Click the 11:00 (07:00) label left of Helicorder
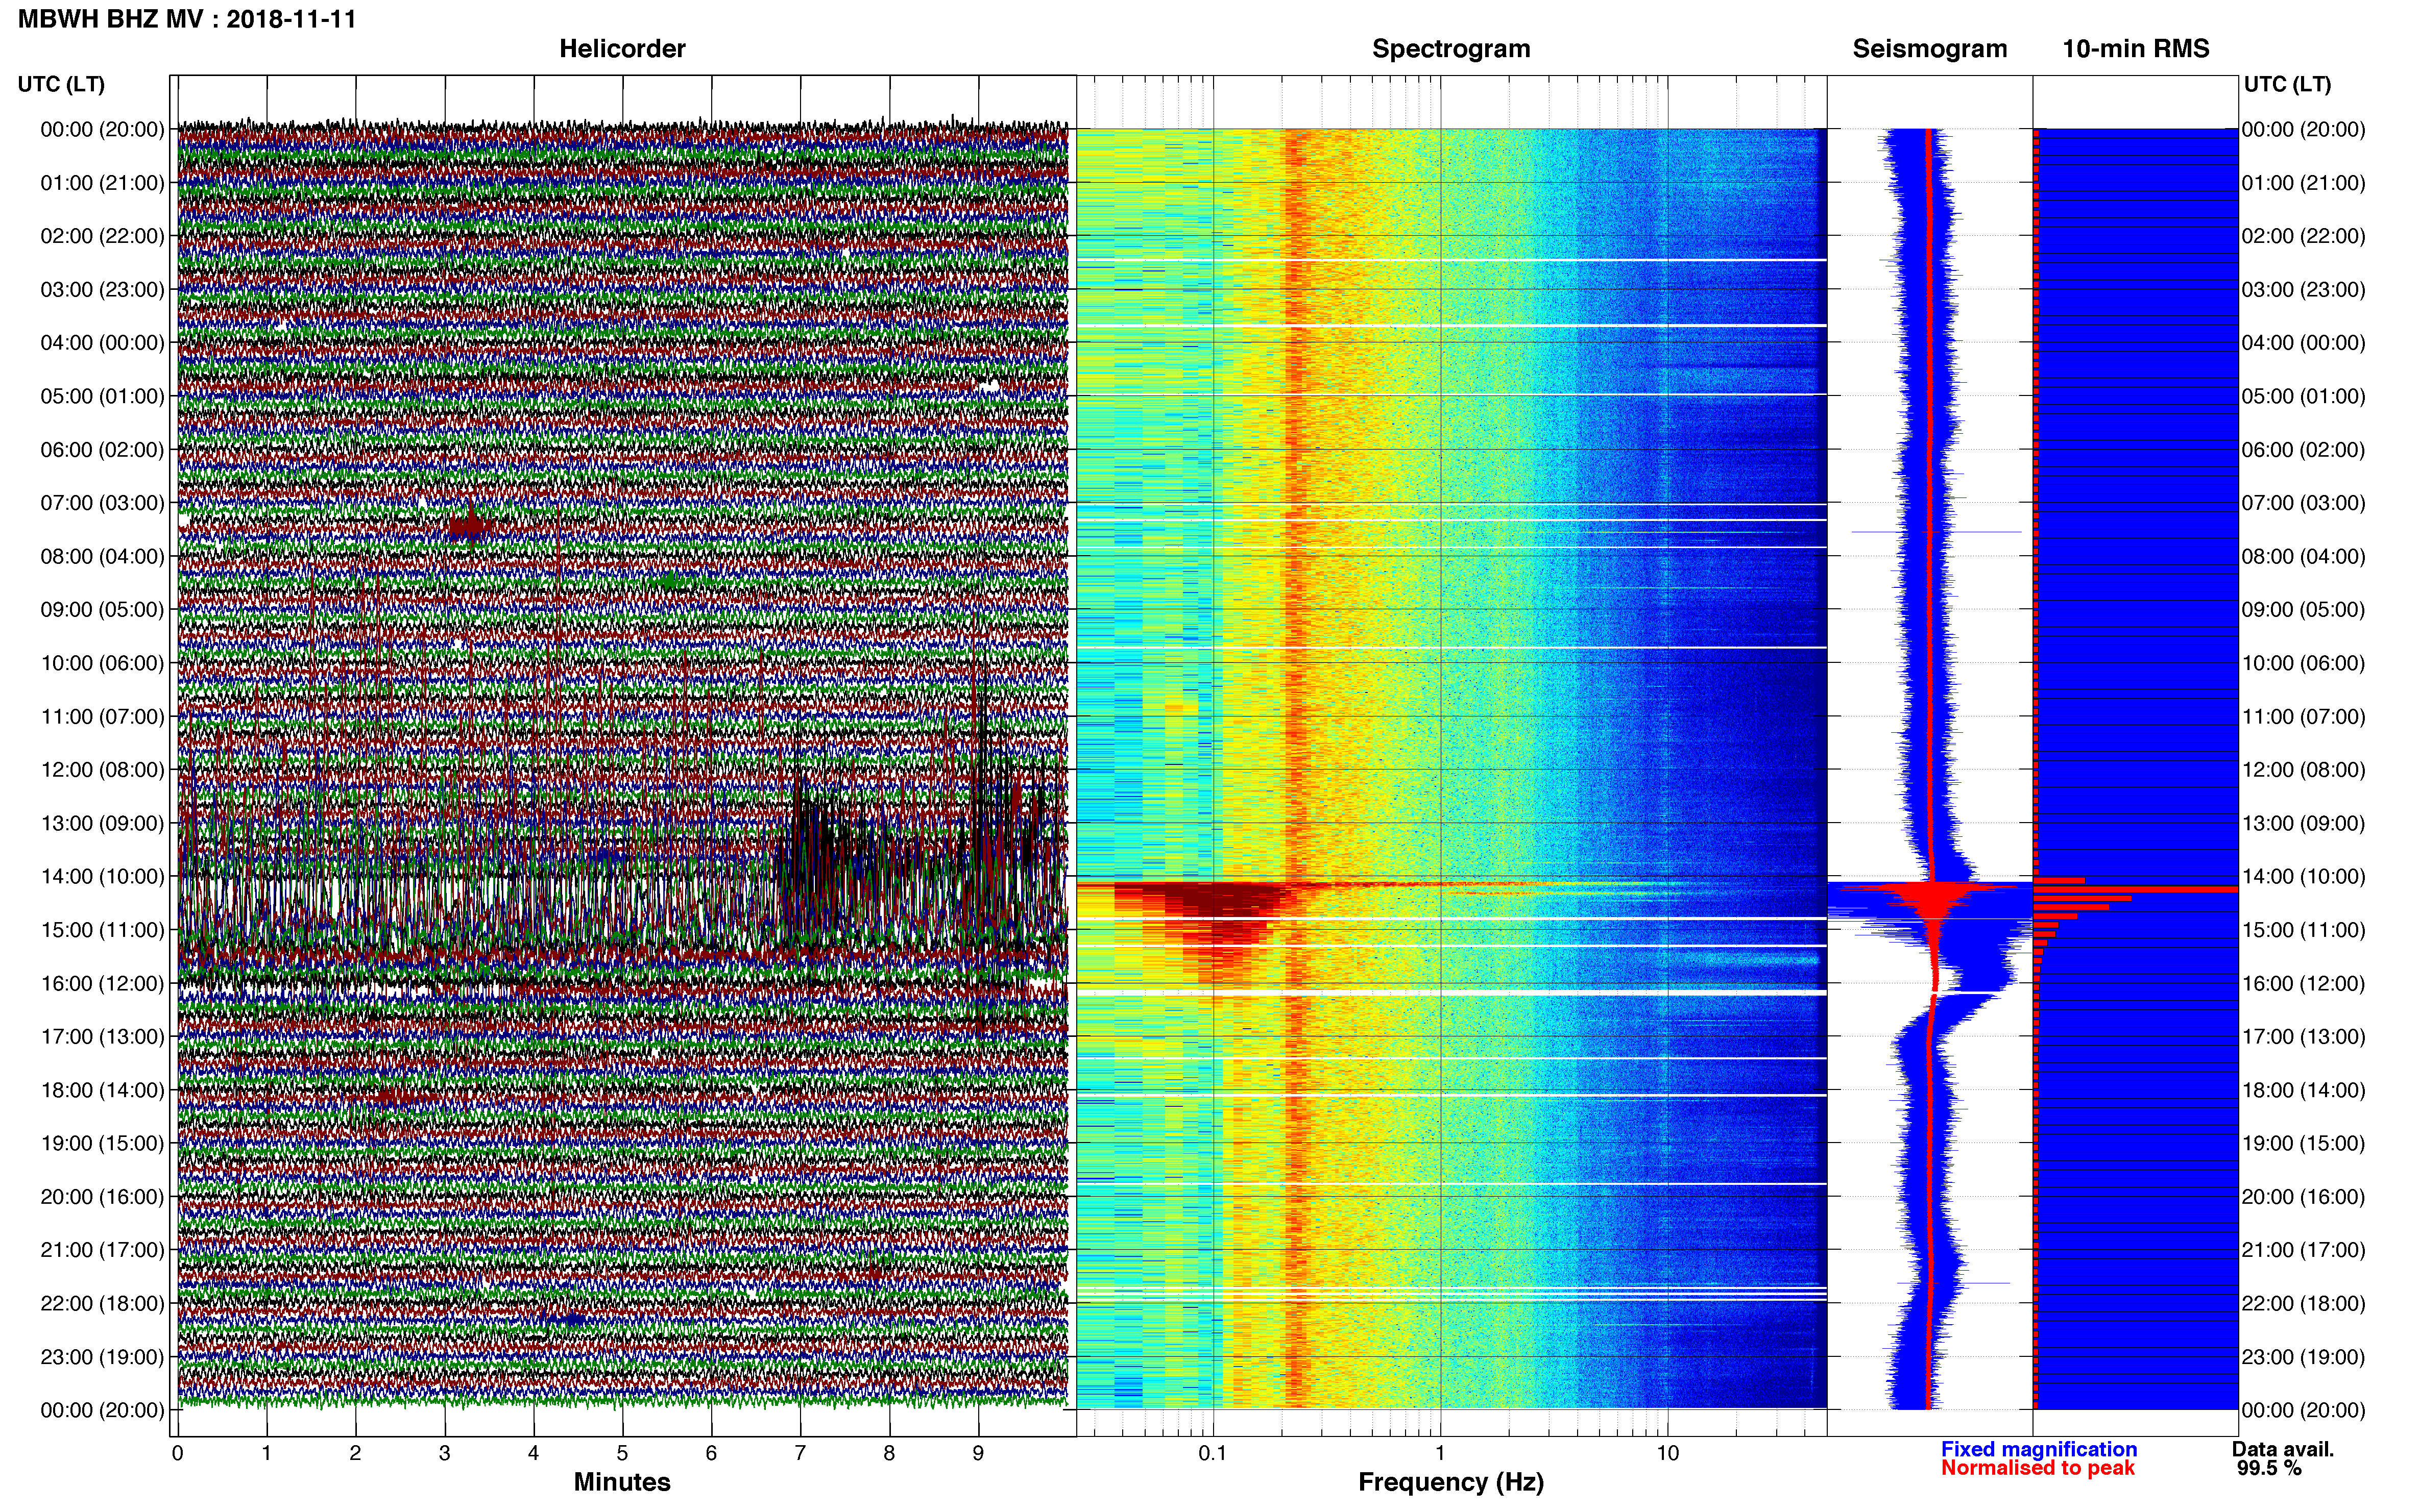 102,717
